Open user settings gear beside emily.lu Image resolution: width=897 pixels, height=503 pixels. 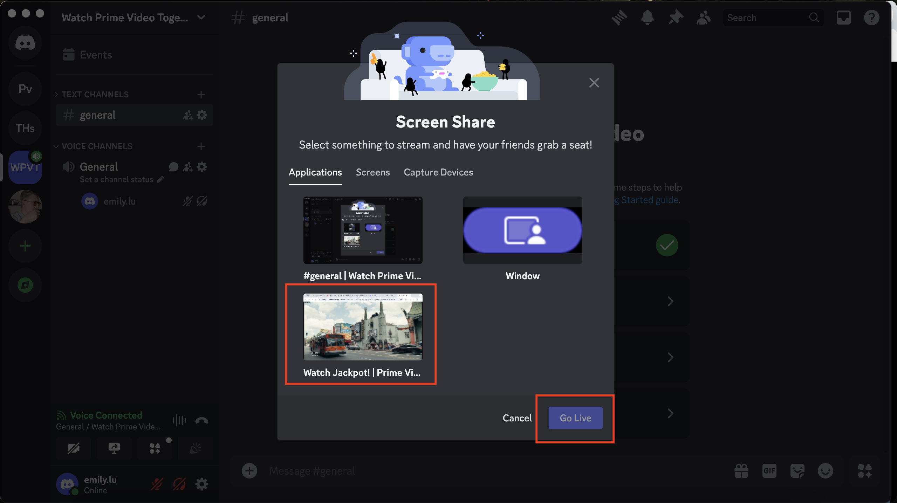point(202,484)
